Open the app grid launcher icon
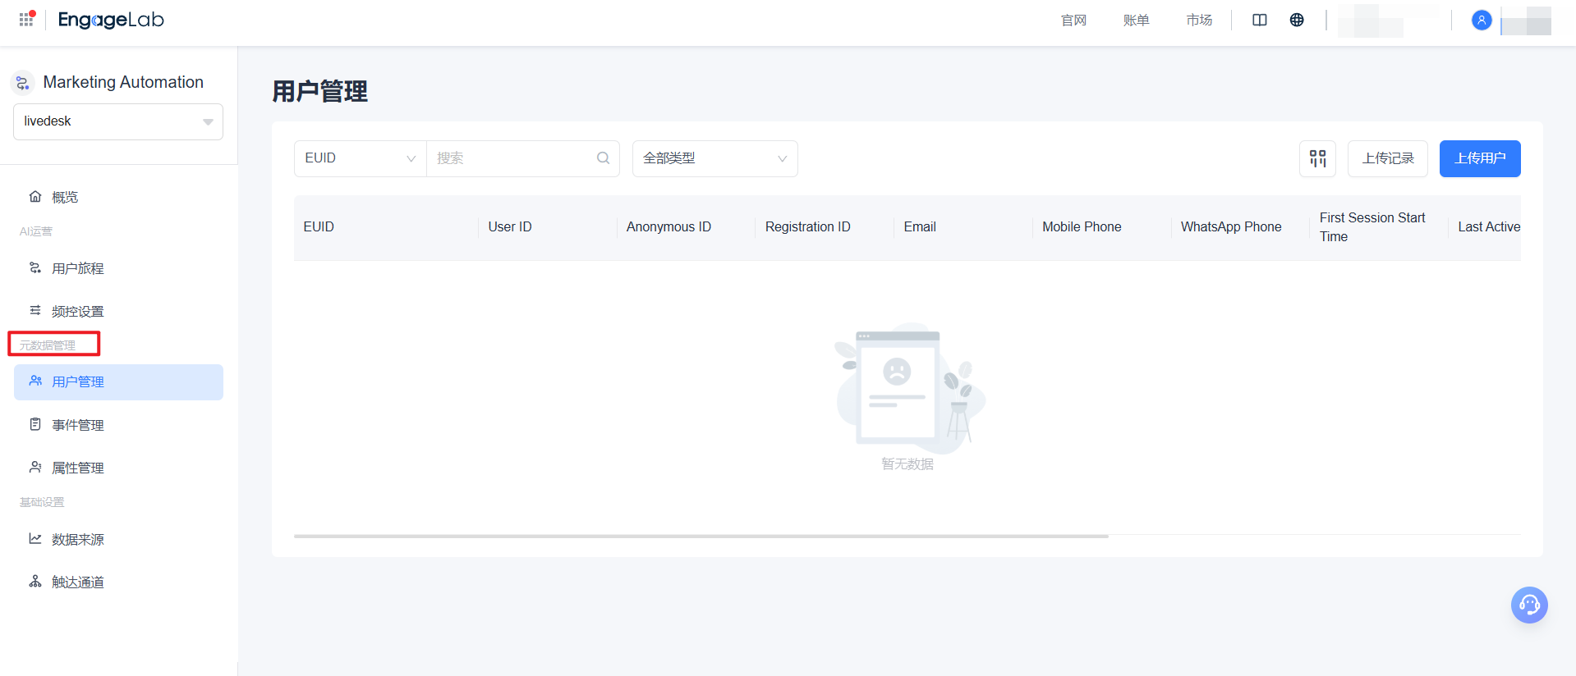 [27, 19]
